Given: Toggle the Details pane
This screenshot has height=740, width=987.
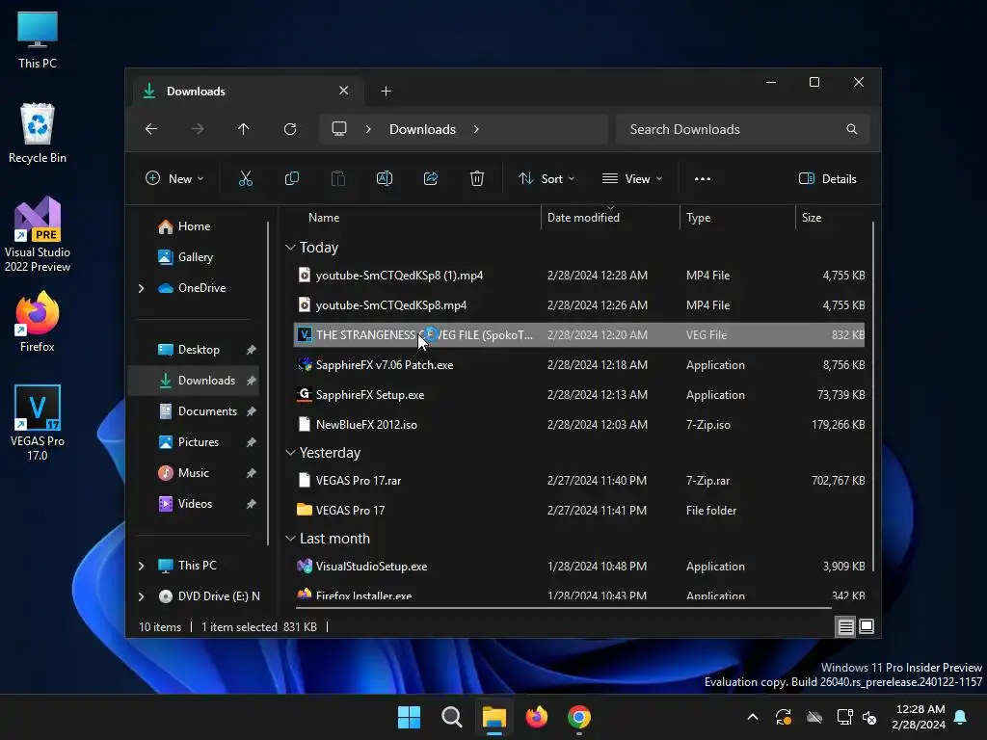Looking at the screenshot, I should pos(828,178).
